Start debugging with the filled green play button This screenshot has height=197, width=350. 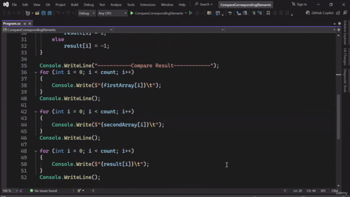tap(132, 13)
